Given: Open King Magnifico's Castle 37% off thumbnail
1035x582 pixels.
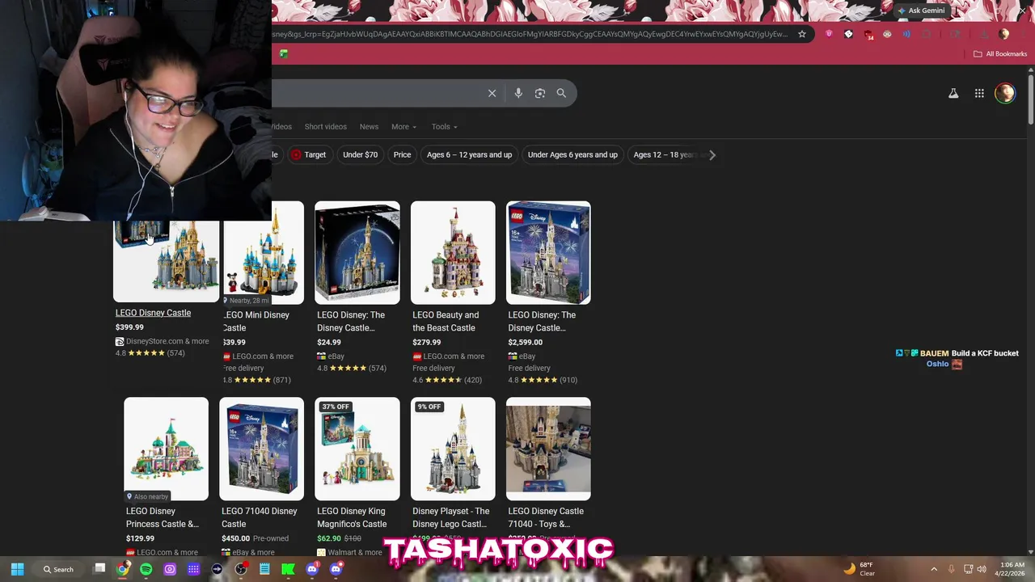Looking at the screenshot, I should tap(357, 449).
